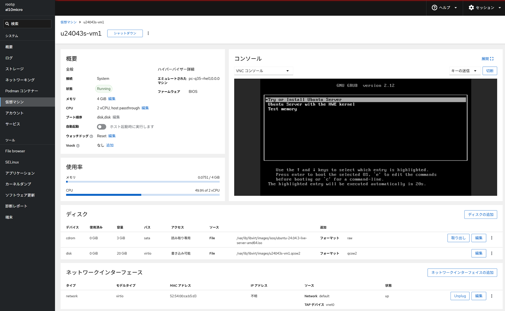Open 端末 terminal in the sidebar
Viewport: 505px width, 311px height.
[27, 217]
